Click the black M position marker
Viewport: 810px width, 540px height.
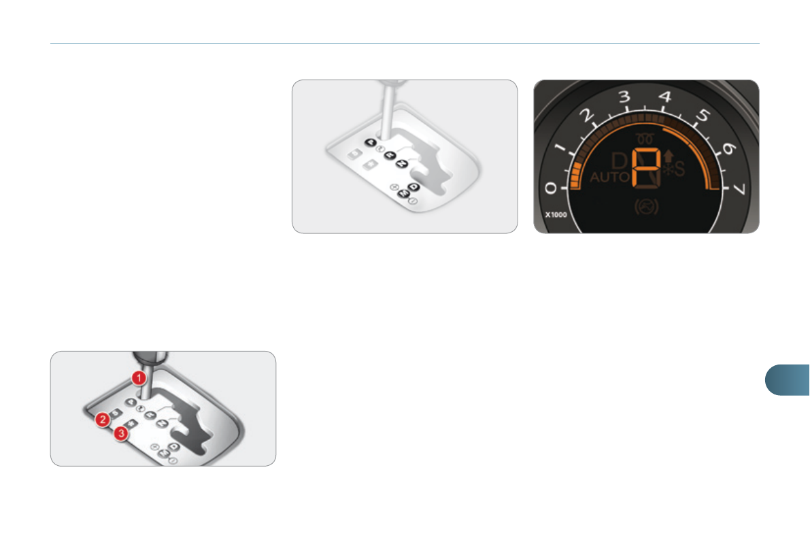[x=403, y=193]
